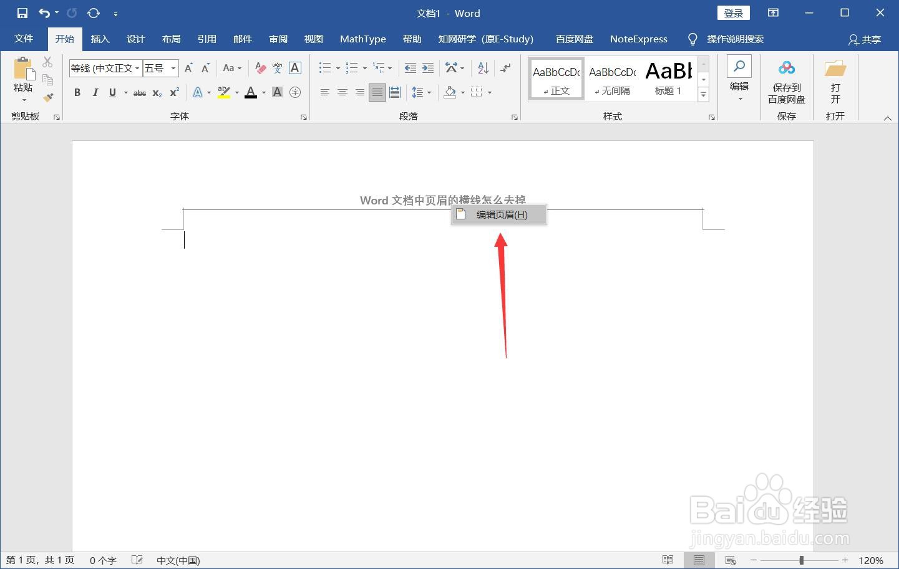
Task: Add a character border around text
Action: click(295, 68)
